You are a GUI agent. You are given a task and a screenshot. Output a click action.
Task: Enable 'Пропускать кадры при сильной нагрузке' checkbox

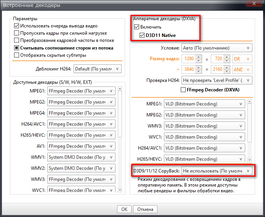[x=16, y=33]
